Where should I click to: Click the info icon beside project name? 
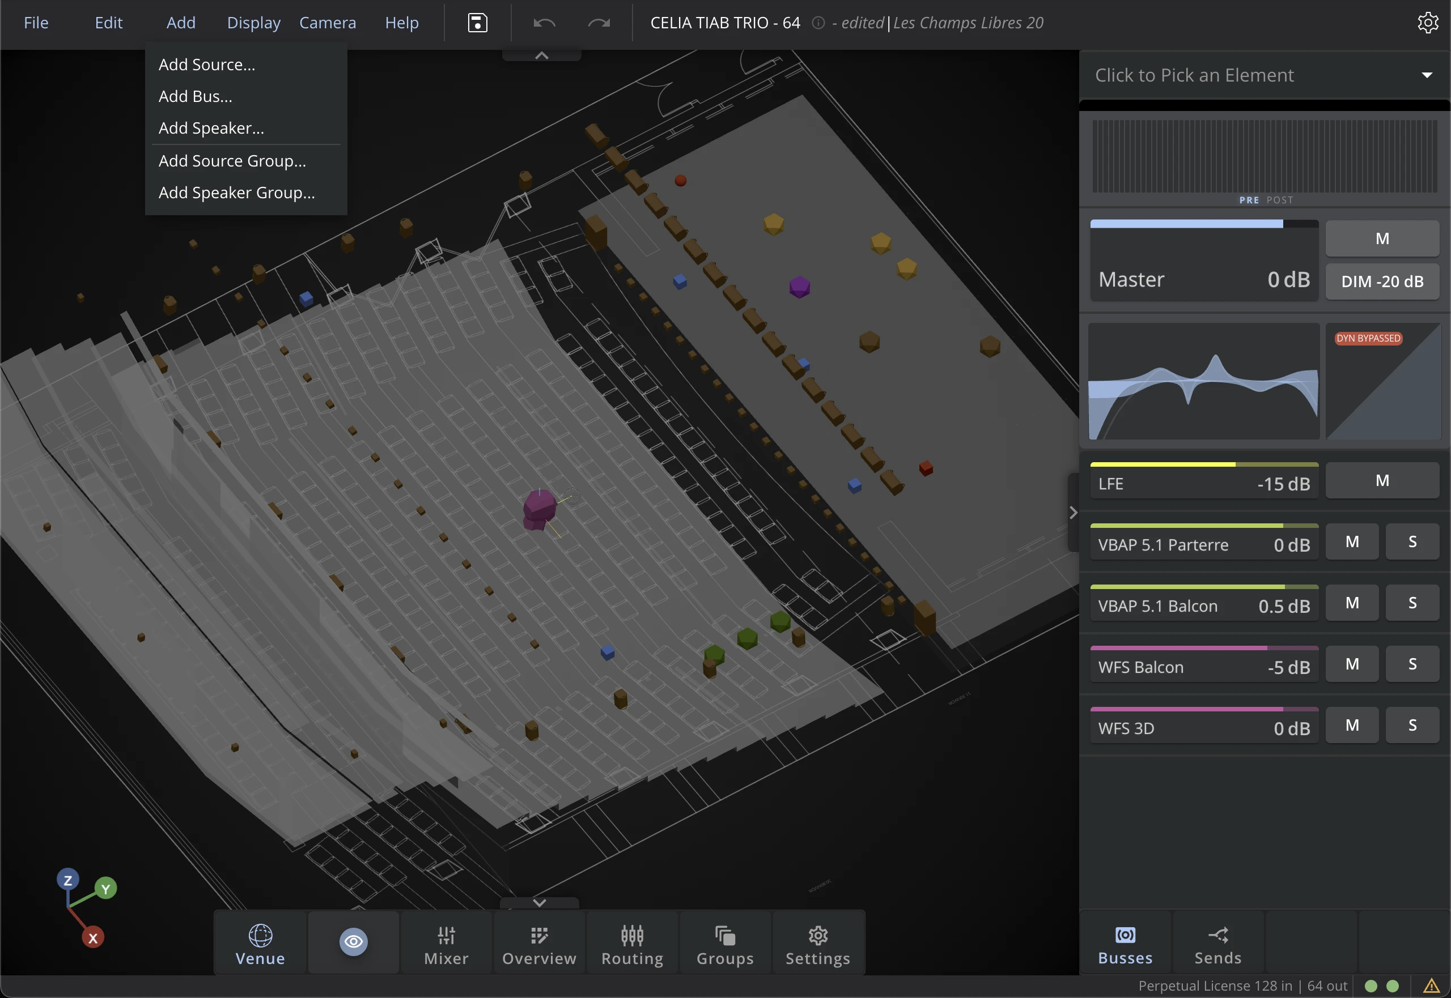tap(817, 23)
